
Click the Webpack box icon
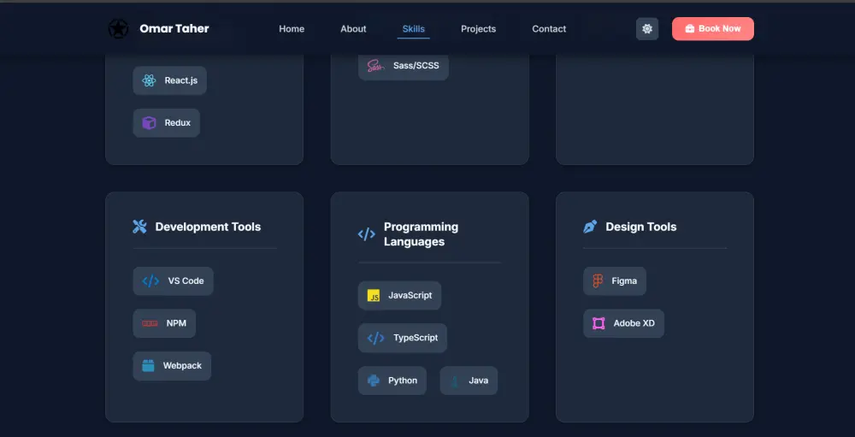click(148, 365)
